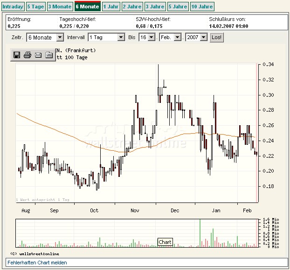Screen dimensions: 290x270
Task: Click the Los! button
Action: [x=217, y=38]
